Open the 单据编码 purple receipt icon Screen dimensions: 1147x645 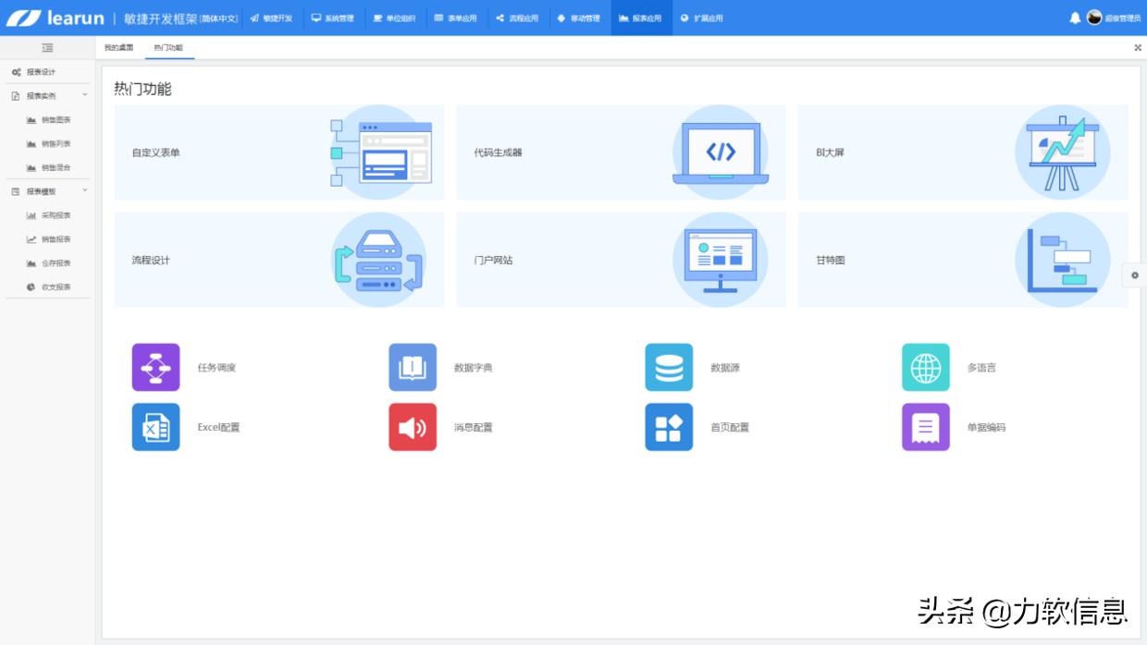pos(926,427)
